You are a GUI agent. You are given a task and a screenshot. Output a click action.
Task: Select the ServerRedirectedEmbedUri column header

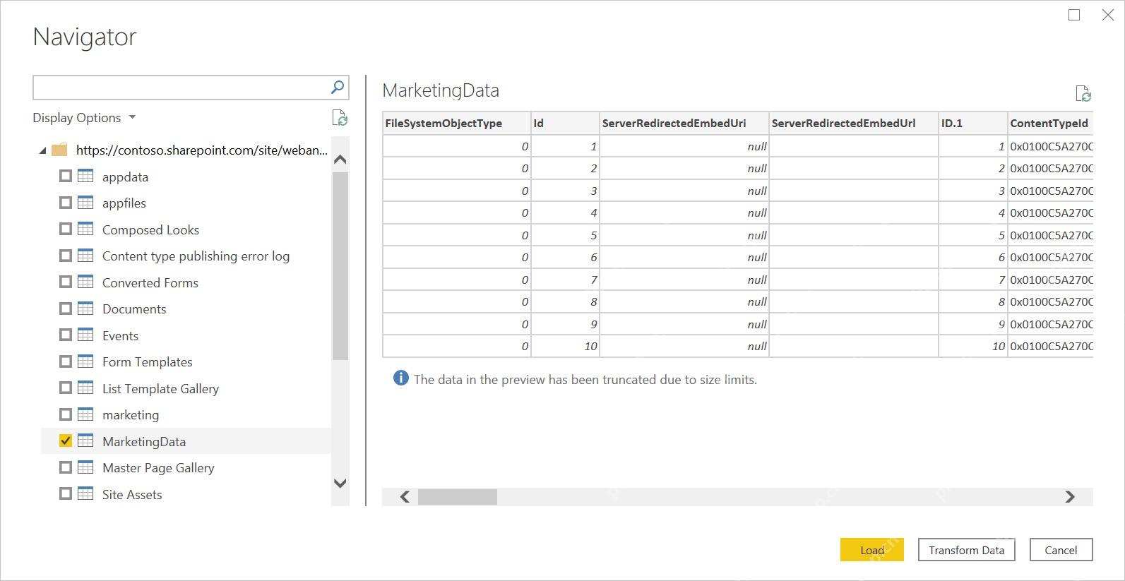684,123
